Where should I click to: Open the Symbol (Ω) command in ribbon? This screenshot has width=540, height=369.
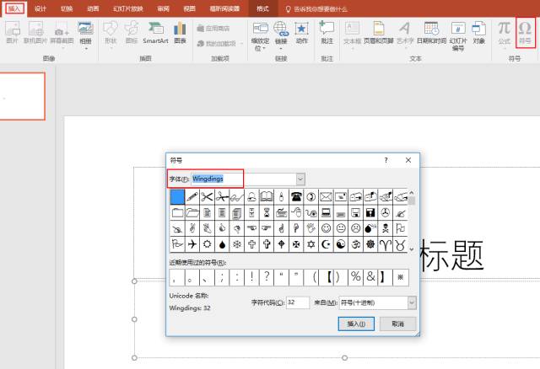coord(525,33)
